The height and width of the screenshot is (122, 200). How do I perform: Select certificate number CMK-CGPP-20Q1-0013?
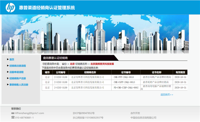tap(125, 82)
